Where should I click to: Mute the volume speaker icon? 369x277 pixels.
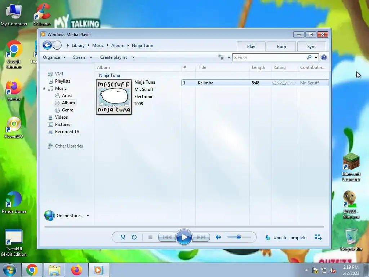coord(218,237)
